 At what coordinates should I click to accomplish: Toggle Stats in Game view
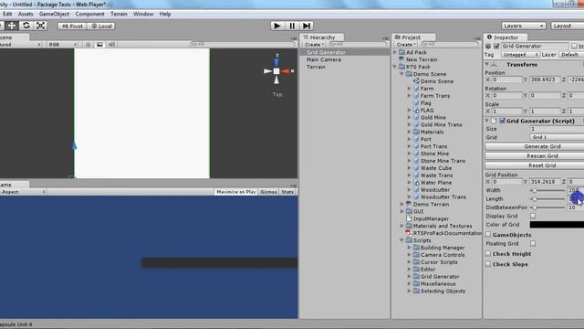pyautogui.click(x=287, y=192)
